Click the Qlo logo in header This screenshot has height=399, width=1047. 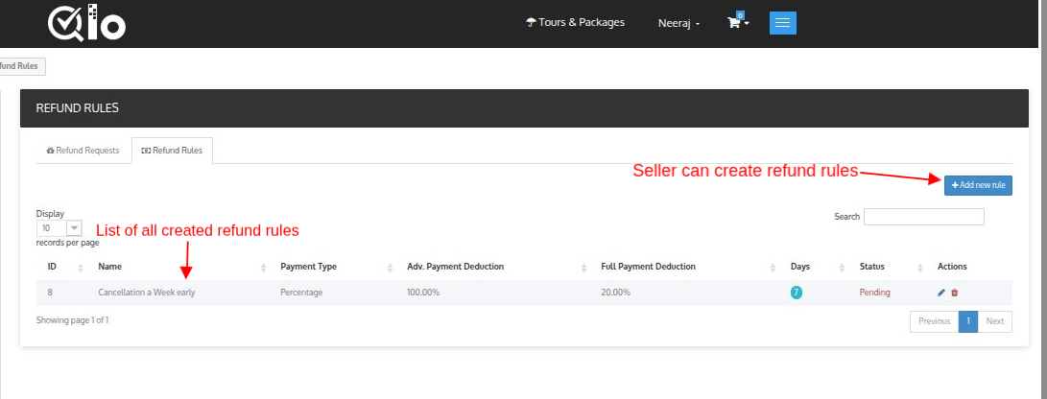point(86,23)
